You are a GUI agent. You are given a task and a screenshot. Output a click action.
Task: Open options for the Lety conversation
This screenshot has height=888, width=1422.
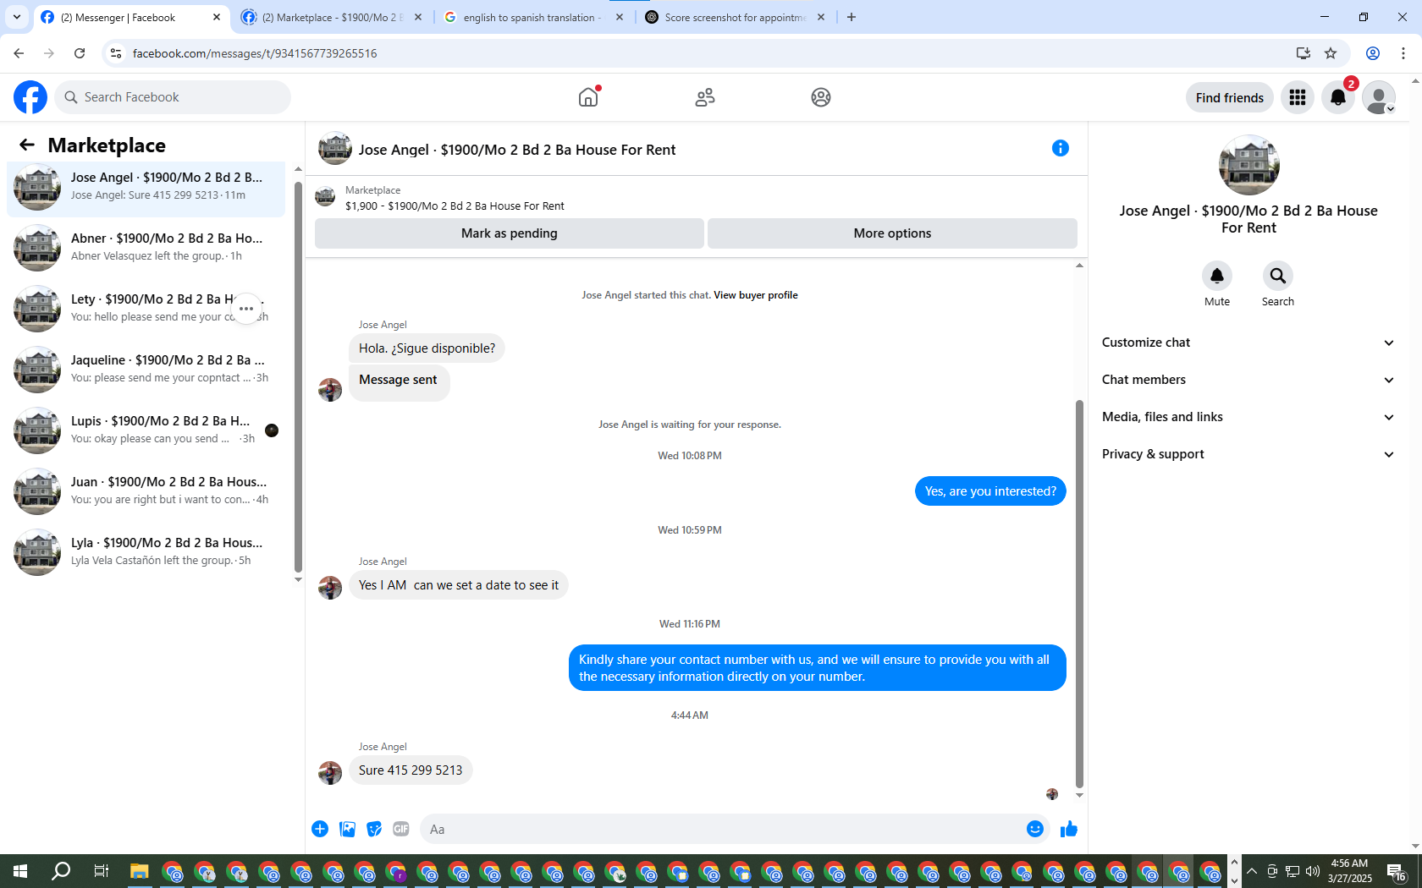(x=246, y=309)
